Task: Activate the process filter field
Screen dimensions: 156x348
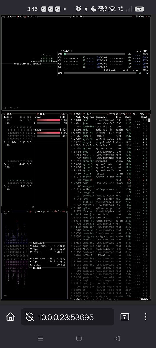Action: coord(87,114)
